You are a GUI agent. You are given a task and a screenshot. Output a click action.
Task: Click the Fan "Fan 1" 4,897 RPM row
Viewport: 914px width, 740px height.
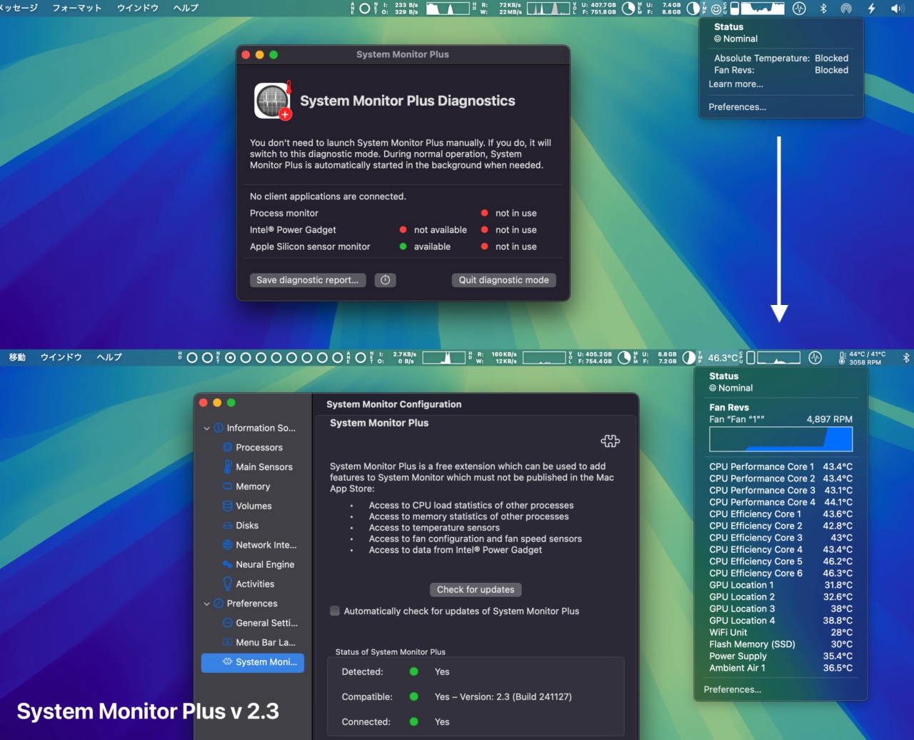tap(780, 419)
